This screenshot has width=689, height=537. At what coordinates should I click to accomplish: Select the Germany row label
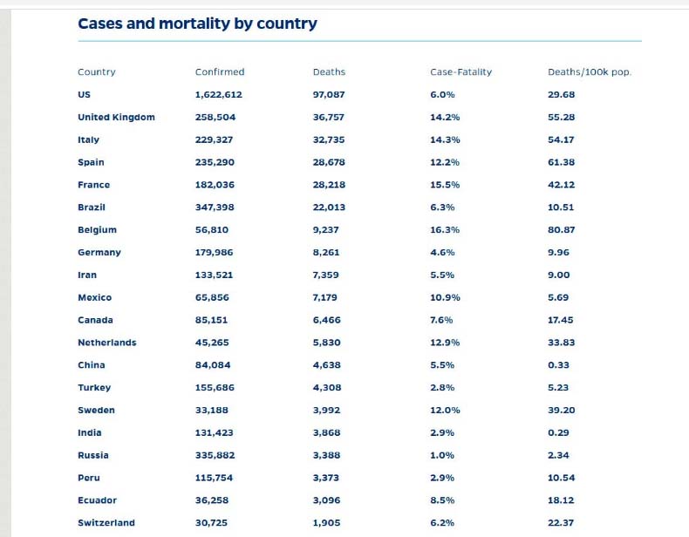[99, 253]
